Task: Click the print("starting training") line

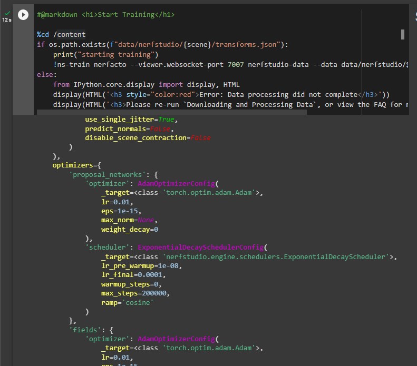Action: click(105, 54)
